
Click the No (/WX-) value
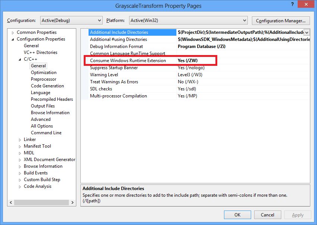point(188,82)
